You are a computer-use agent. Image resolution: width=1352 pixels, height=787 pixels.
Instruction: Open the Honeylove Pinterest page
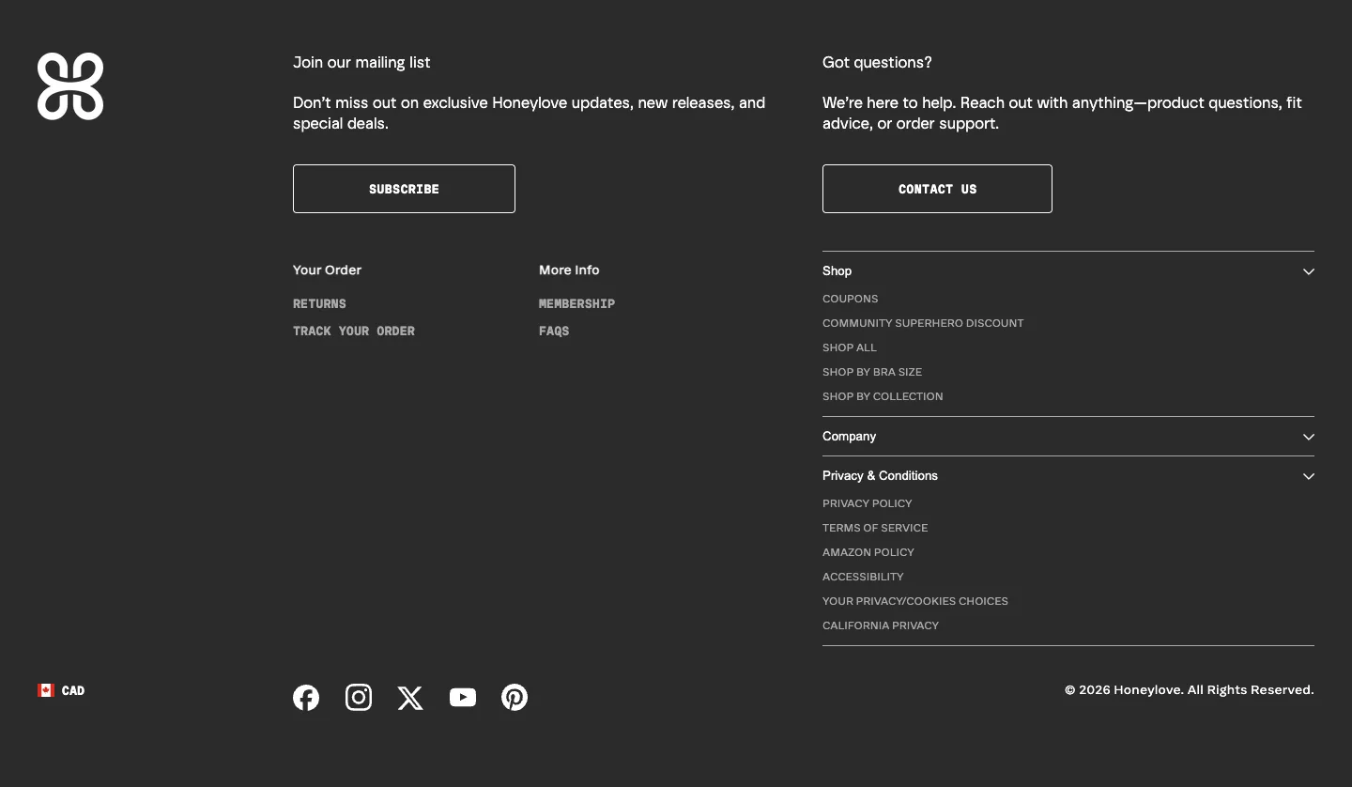click(515, 698)
